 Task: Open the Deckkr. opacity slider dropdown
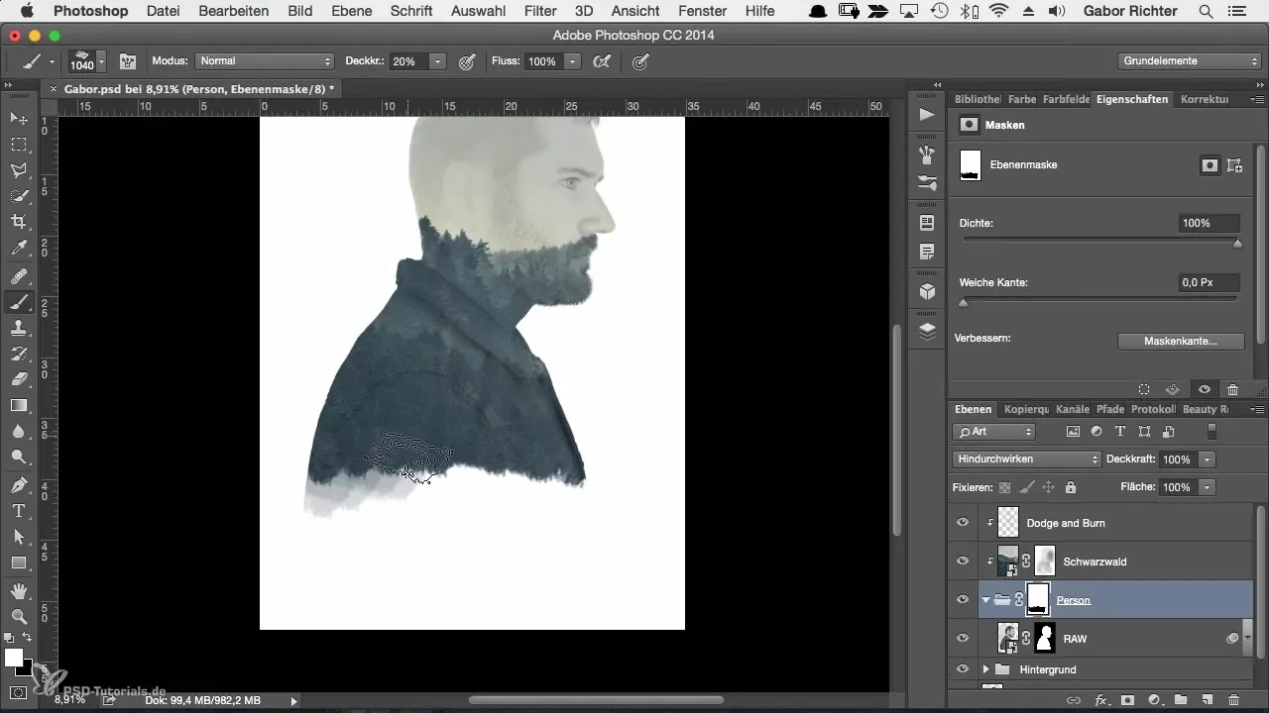[437, 61]
